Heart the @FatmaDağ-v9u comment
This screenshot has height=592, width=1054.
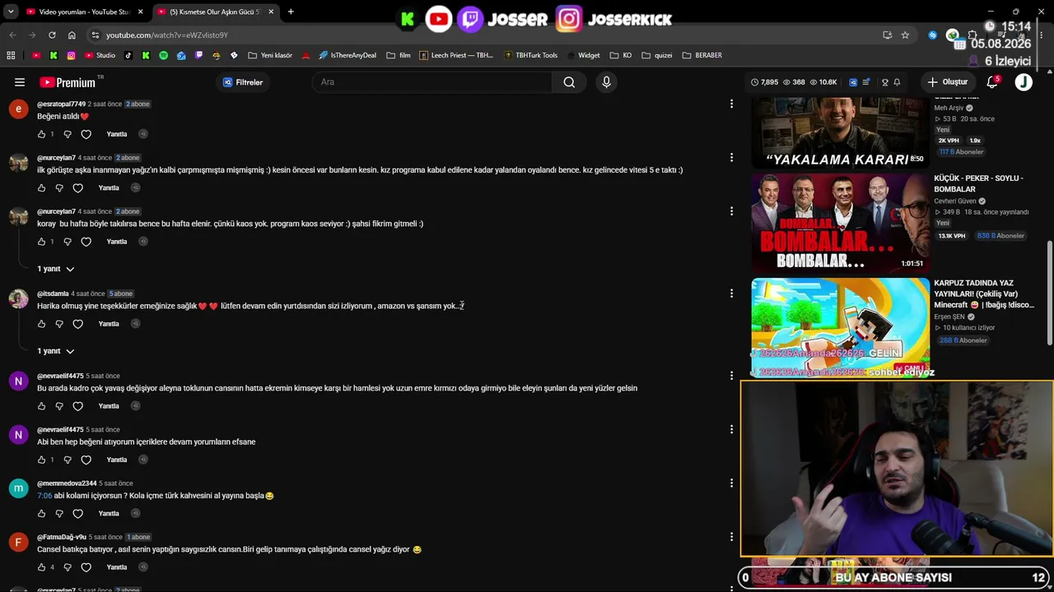(x=86, y=567)
